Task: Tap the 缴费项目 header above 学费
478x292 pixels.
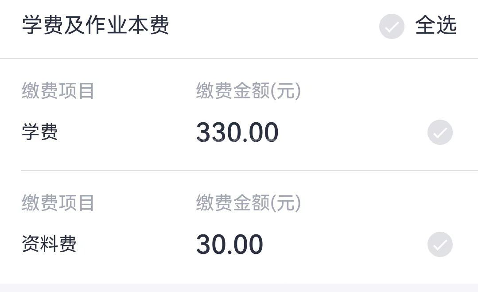Action: [x=58, y=91]
